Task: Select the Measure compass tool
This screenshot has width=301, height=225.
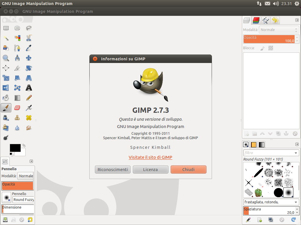Action: [x=17, y=58]
